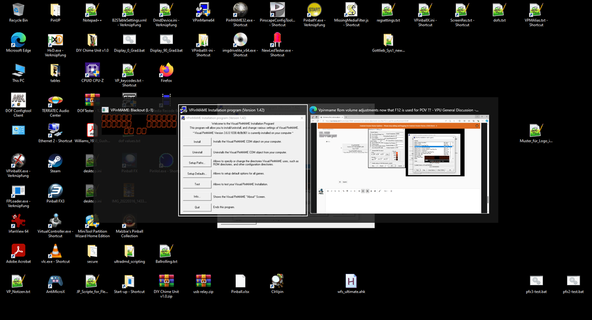This screenshot has height=320, width=592.
Task: Launch the NewLedTester.exe red LED shortcut
Action: click(277, 40)
